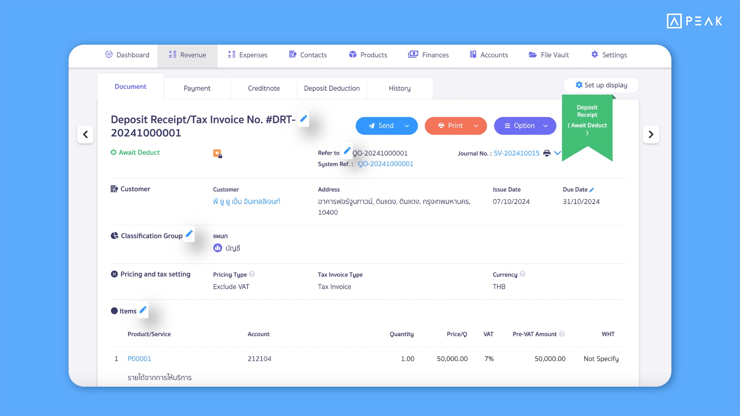Open journal link SV-202410015
Image resolution: width=740 pixels, height=416 pixels.
(x=516, y=153)
